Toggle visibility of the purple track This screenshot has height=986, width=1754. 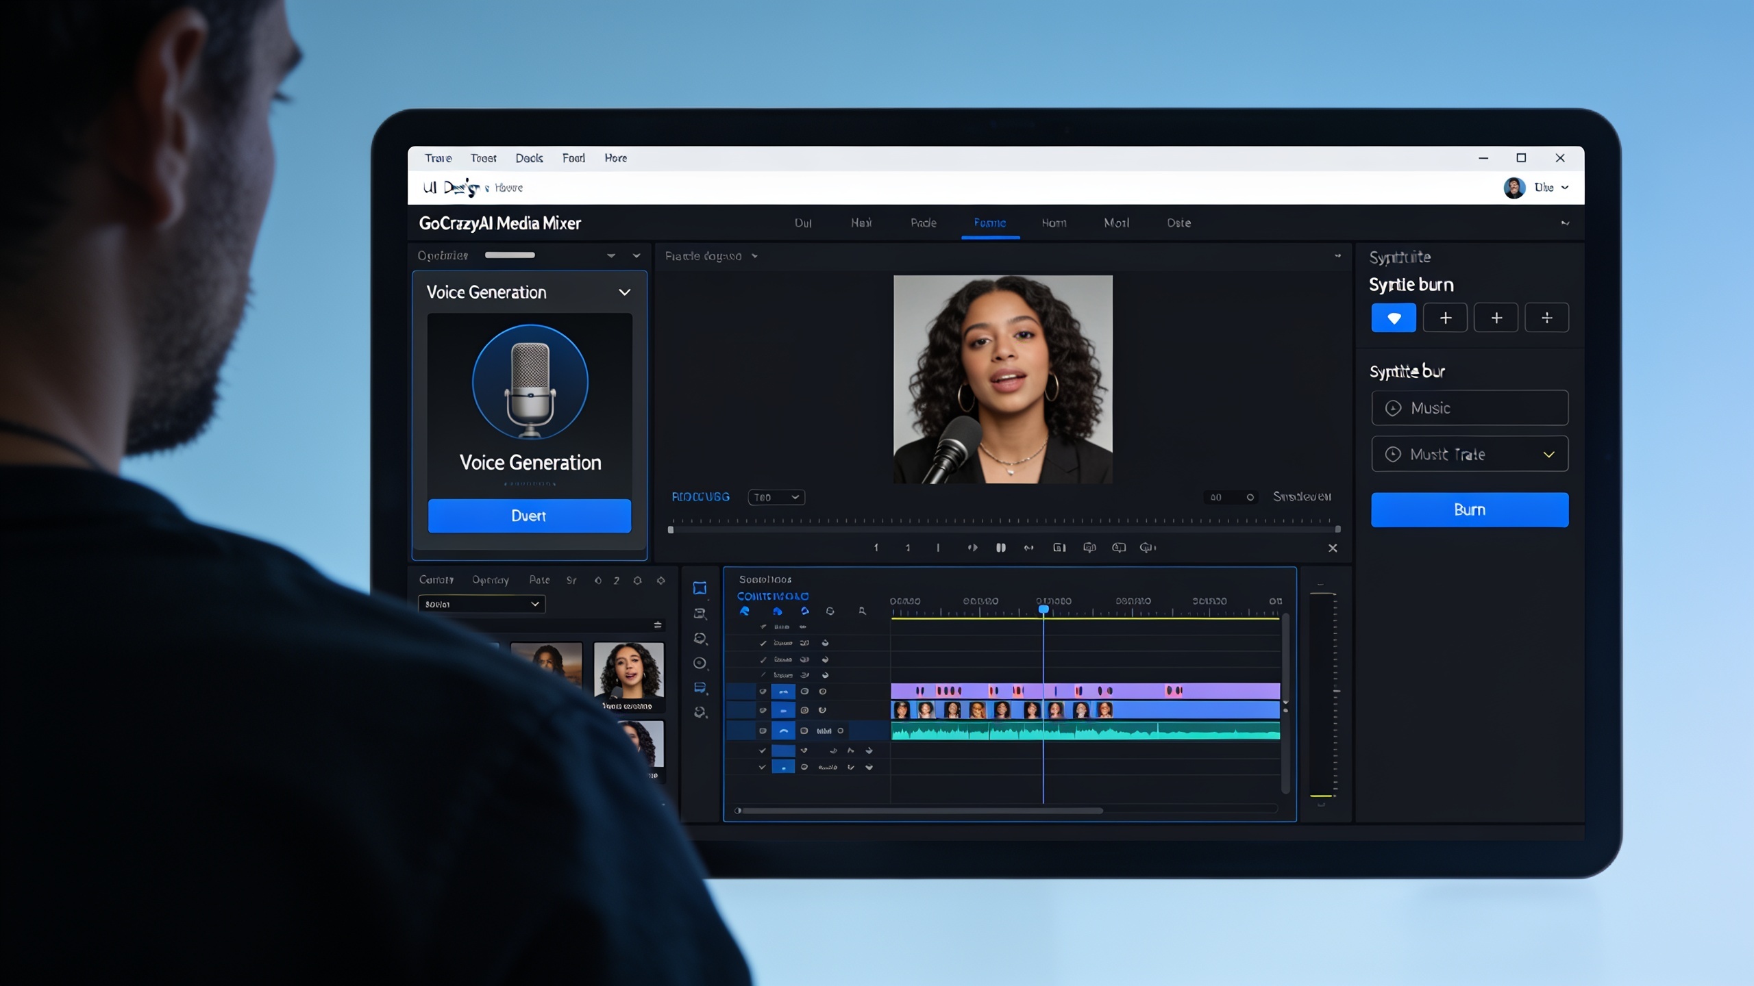tap(763, 692)
